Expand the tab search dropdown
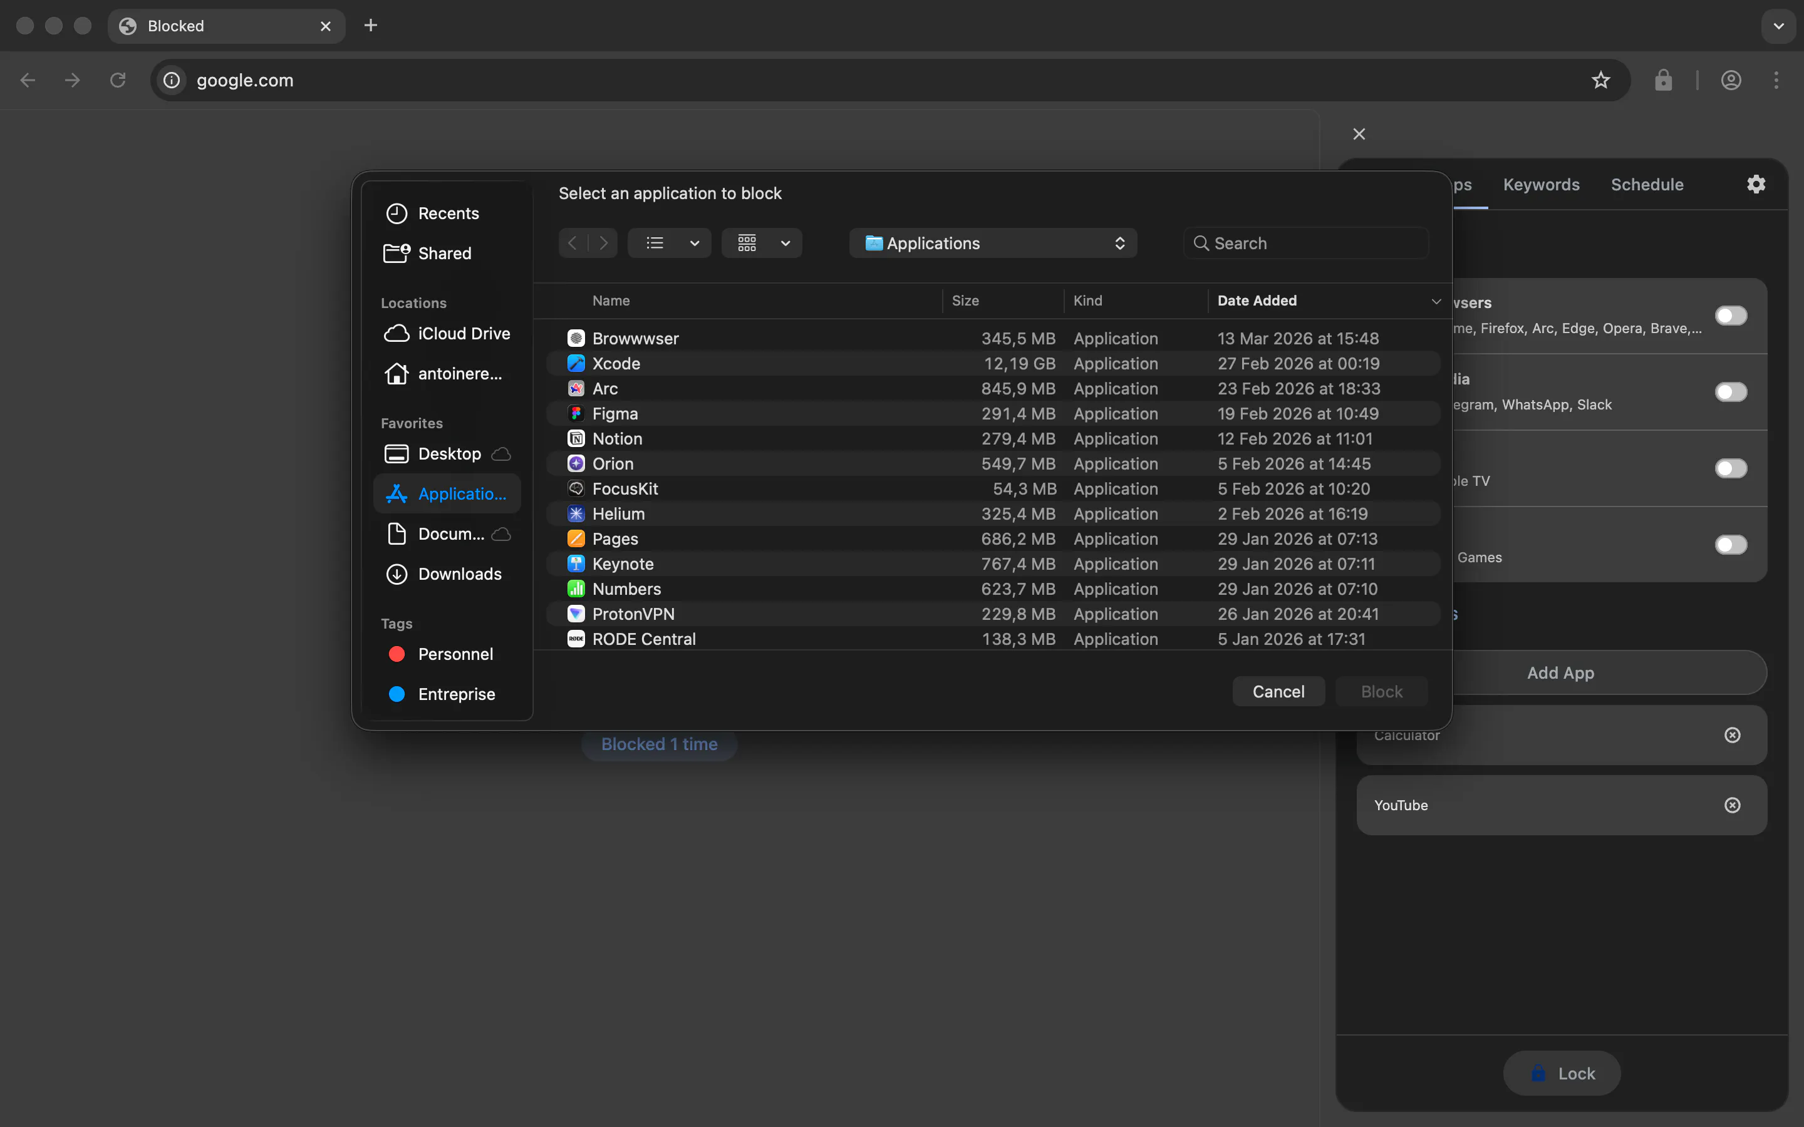1804x1127 pixels. point(1779,26)
